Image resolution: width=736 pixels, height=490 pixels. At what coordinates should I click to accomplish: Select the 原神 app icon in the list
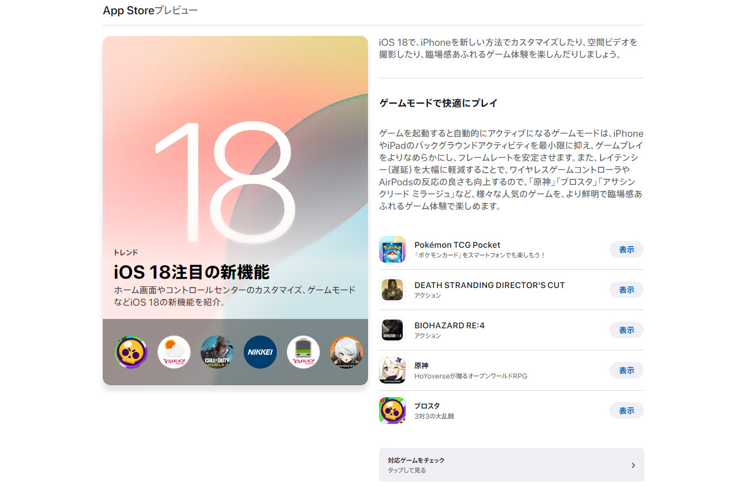coord(392,370)
